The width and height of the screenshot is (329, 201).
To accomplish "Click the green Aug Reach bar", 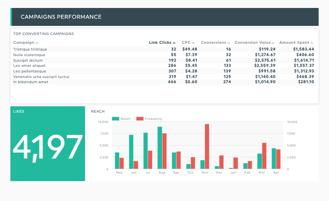I will tap(160, 148).
